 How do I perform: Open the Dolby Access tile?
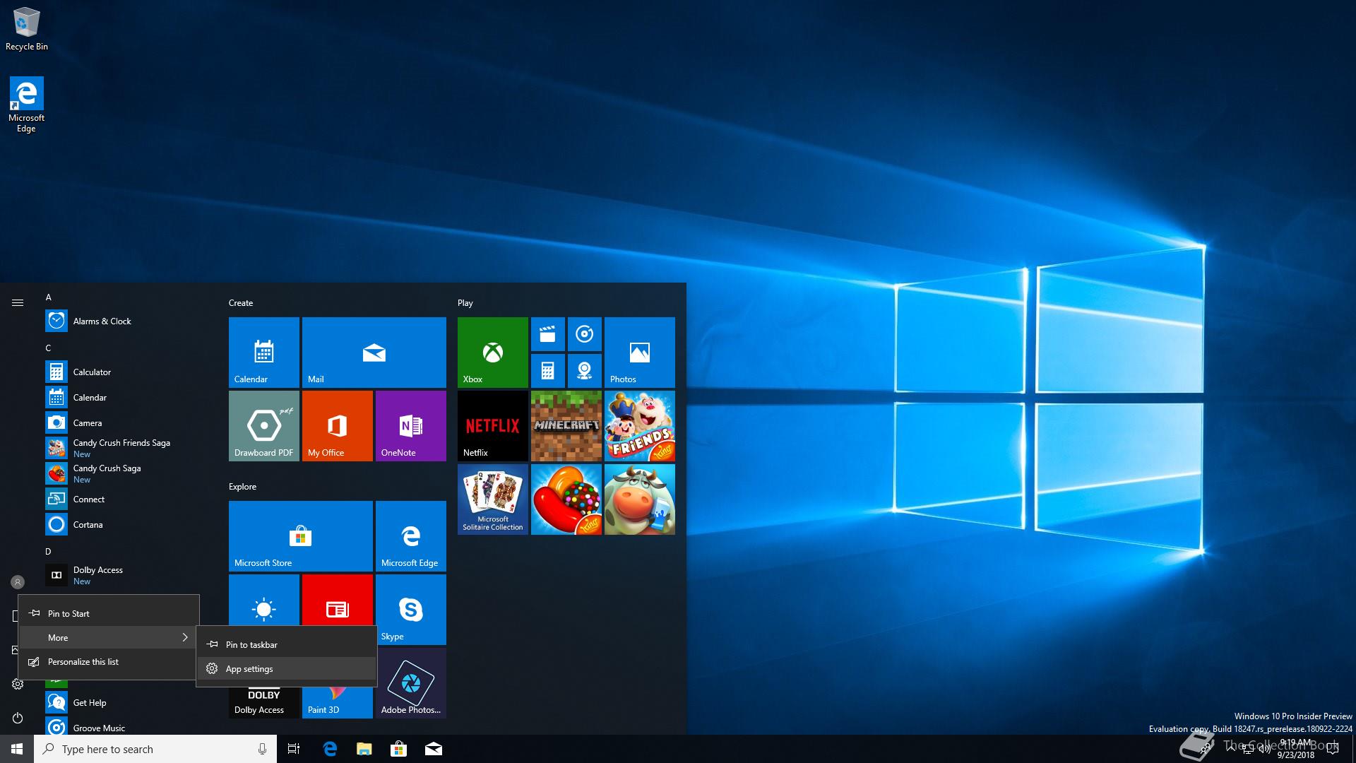pos(263,702)
